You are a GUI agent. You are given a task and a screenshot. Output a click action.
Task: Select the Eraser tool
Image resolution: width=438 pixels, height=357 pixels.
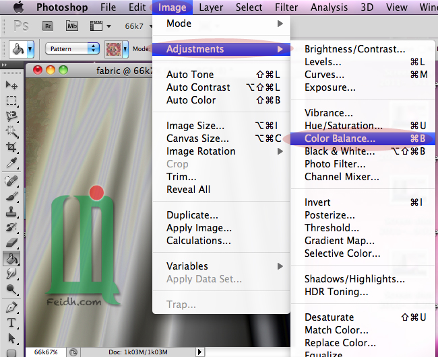(x=11, y=243)
